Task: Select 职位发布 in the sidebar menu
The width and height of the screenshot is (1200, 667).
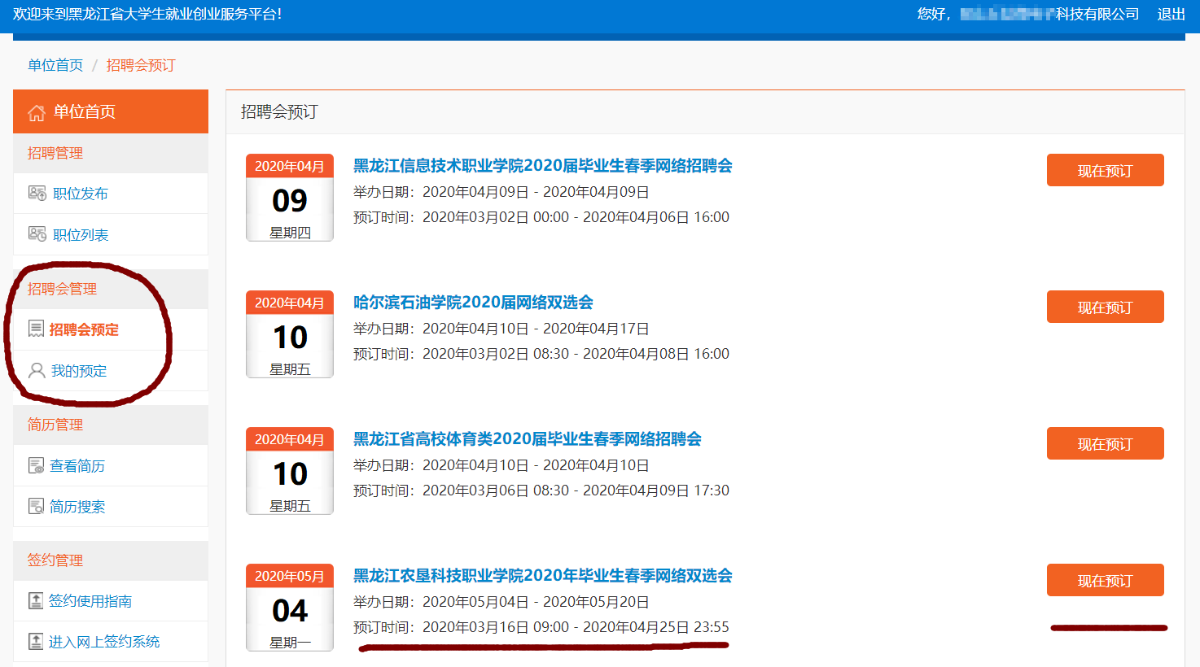Action: tap(80, 194)
